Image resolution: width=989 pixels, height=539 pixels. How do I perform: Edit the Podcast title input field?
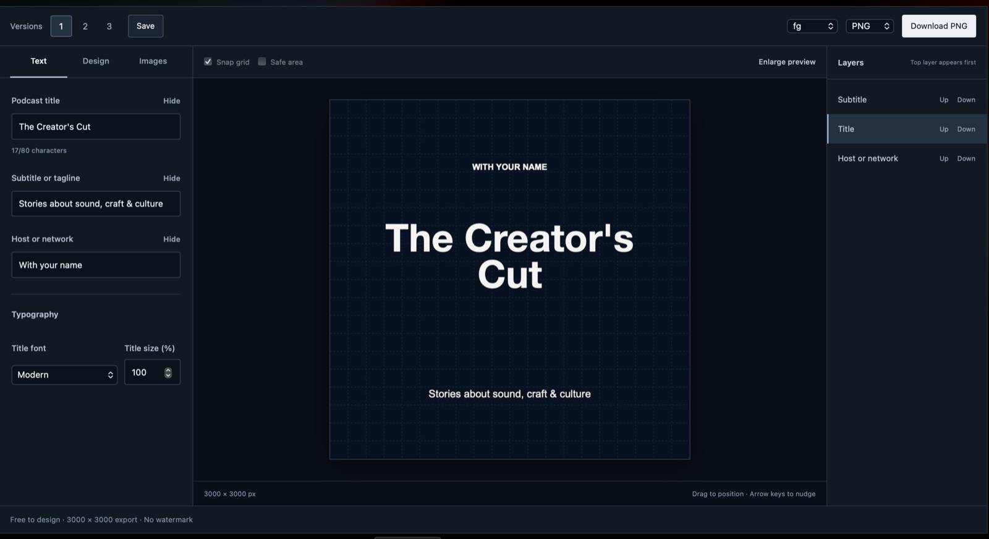[96, 127]
